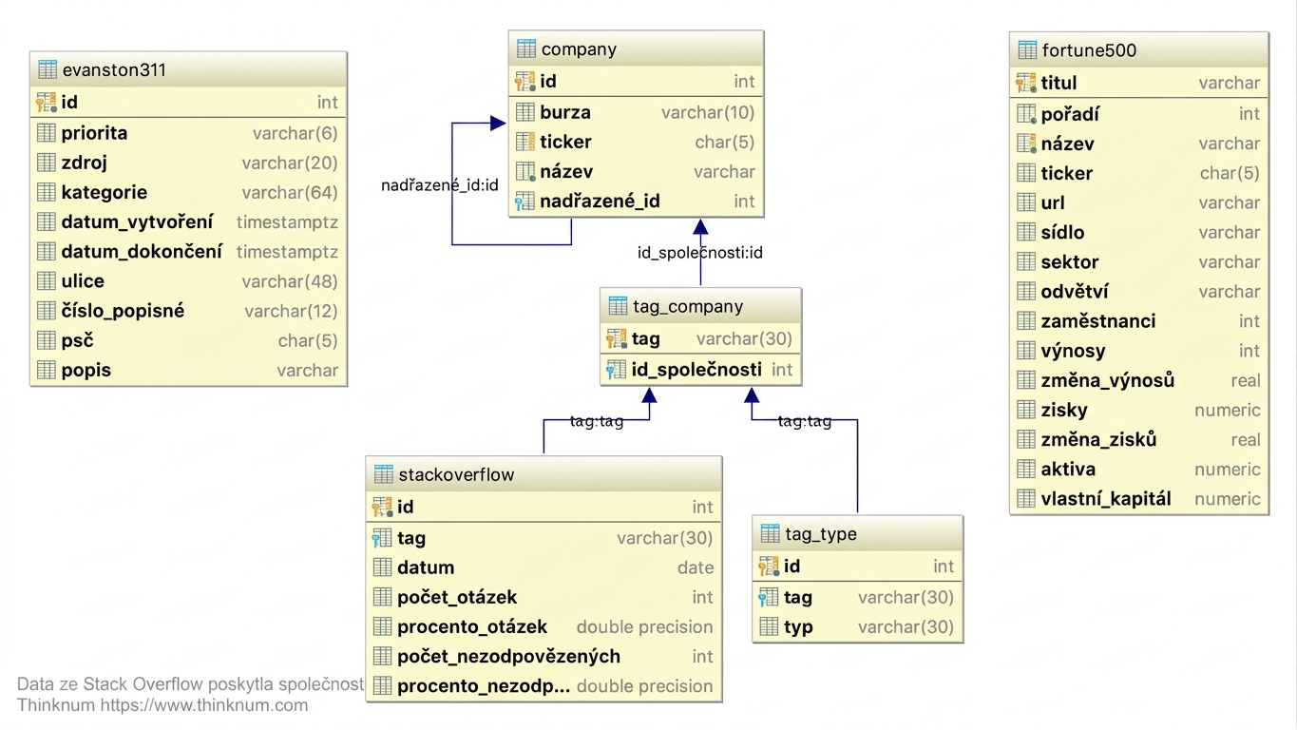Click the fortune500 url column row
Screen dimensions: 1297x730
[x=1138, y=202]
